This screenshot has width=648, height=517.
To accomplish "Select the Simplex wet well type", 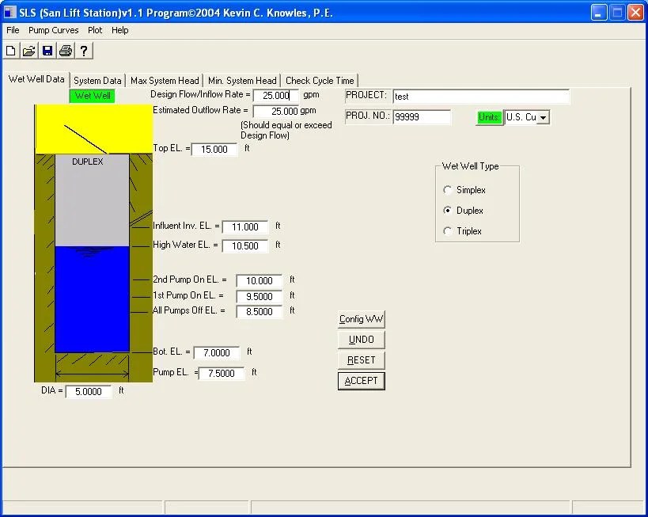I will [x=449, y=190].
